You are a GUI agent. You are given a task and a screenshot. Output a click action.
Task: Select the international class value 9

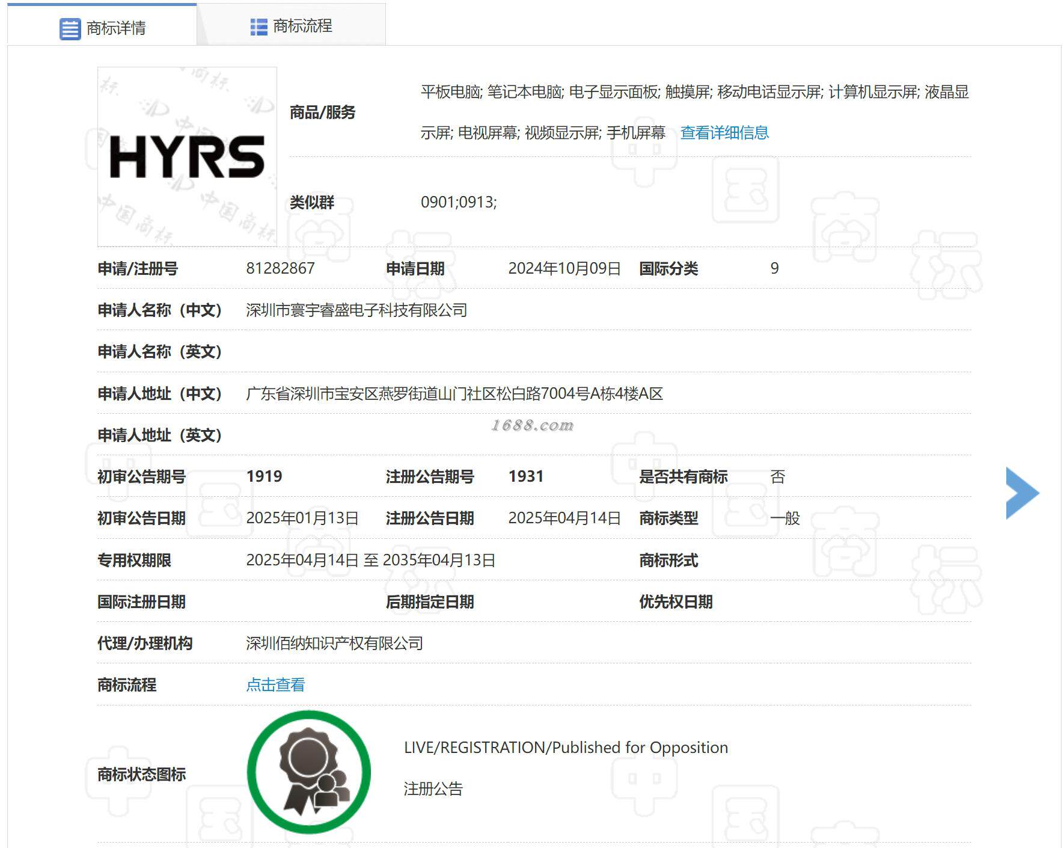(774, 268)
